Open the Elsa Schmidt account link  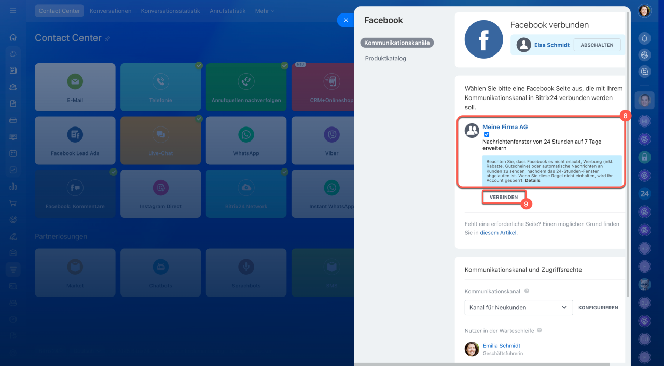tap(552, 45)
